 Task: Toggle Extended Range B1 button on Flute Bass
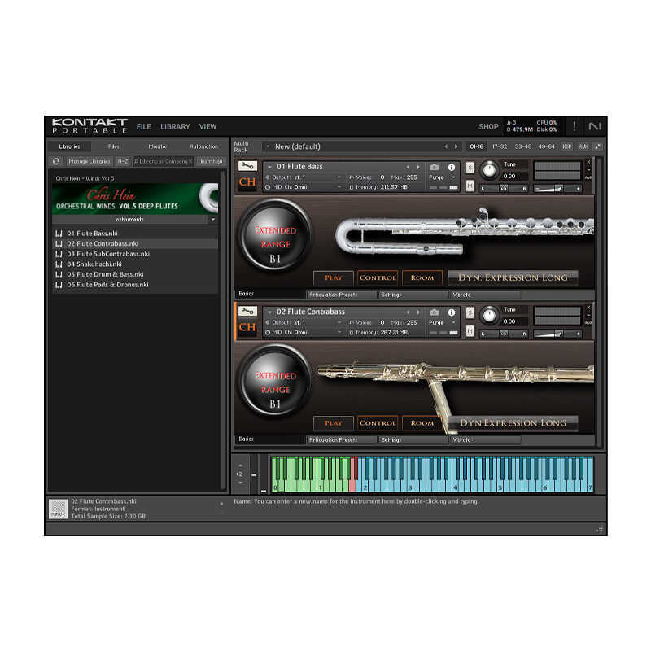[x=275, y=235]
